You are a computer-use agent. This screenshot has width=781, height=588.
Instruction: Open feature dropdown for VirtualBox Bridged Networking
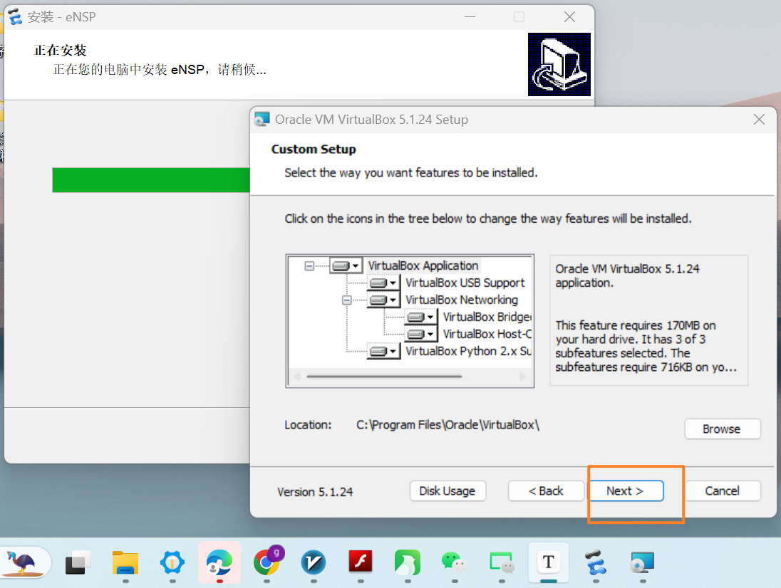coord(421,317)
